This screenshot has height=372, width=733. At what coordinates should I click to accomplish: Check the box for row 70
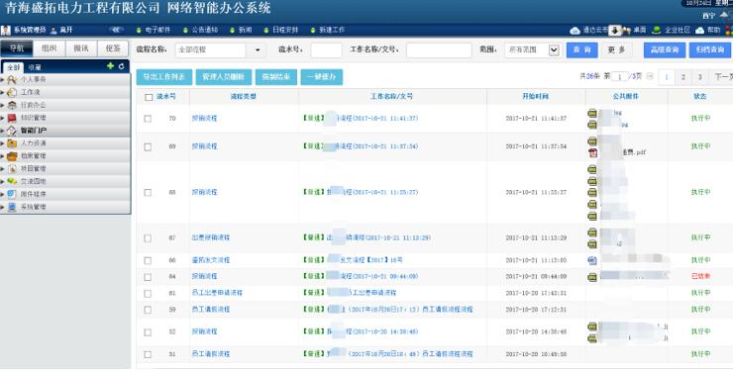tap(148, 119)
